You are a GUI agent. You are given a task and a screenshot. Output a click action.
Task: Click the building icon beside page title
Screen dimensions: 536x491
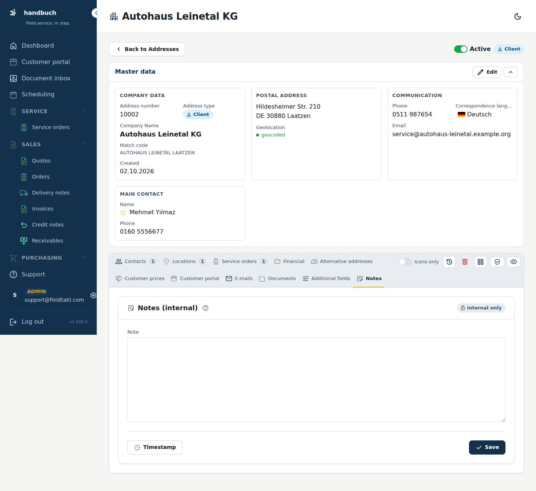114,16
